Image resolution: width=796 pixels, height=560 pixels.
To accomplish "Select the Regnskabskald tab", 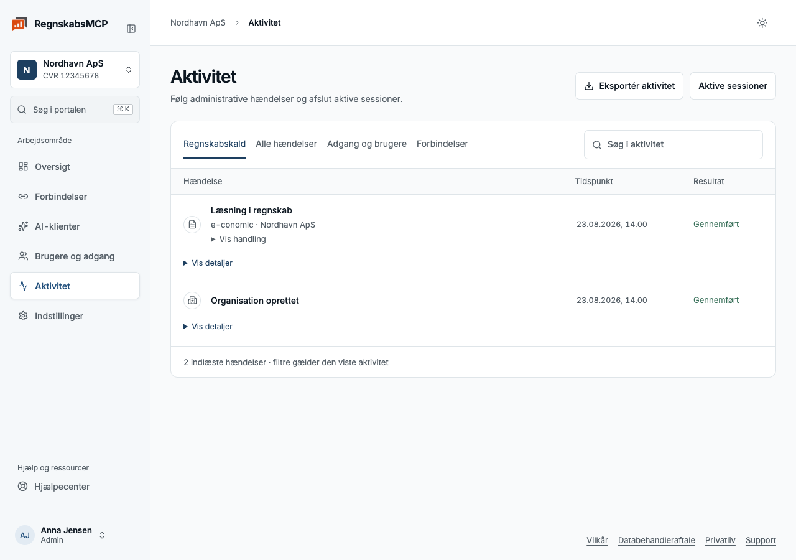I will (x=215, y=144).
